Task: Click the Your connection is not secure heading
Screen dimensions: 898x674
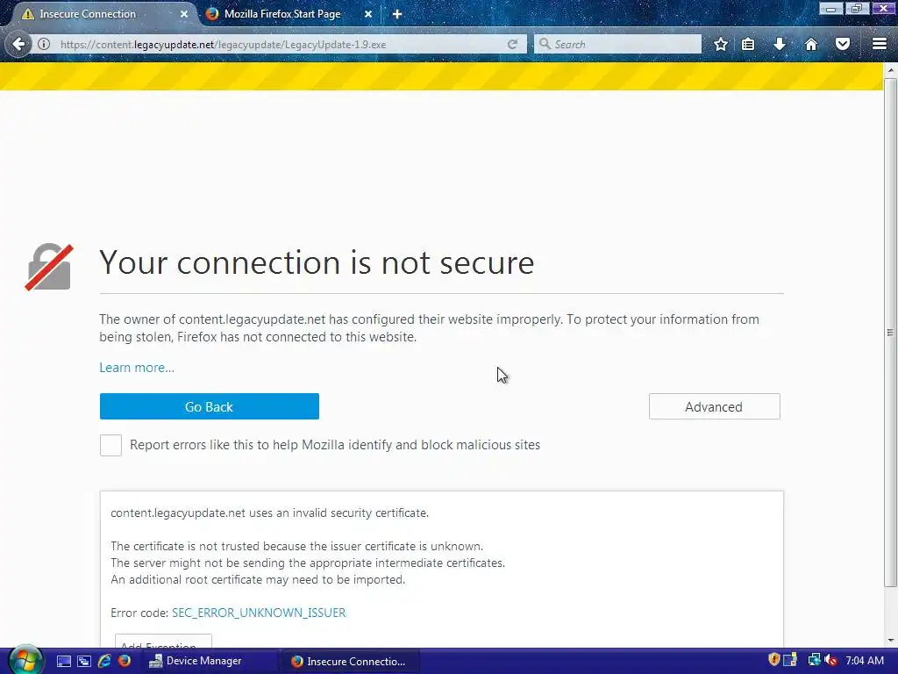Action: 317,262
